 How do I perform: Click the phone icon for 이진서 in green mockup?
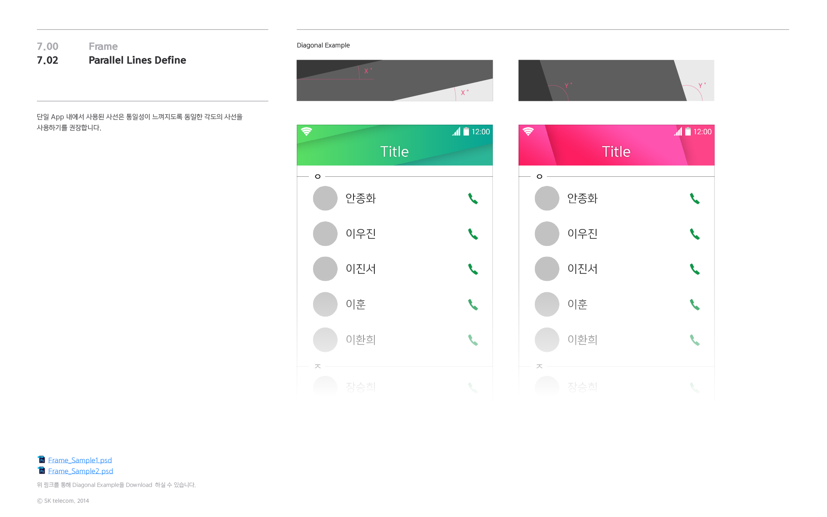click(473, 269)
